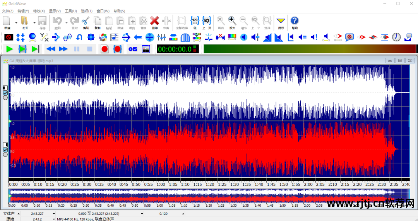Click the Copy (复制) icon
This screenshot has height=221, width=418.
(x=98, y=22)
